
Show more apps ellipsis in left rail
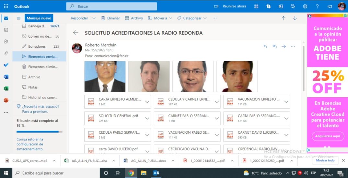click(x=6, y=112)
